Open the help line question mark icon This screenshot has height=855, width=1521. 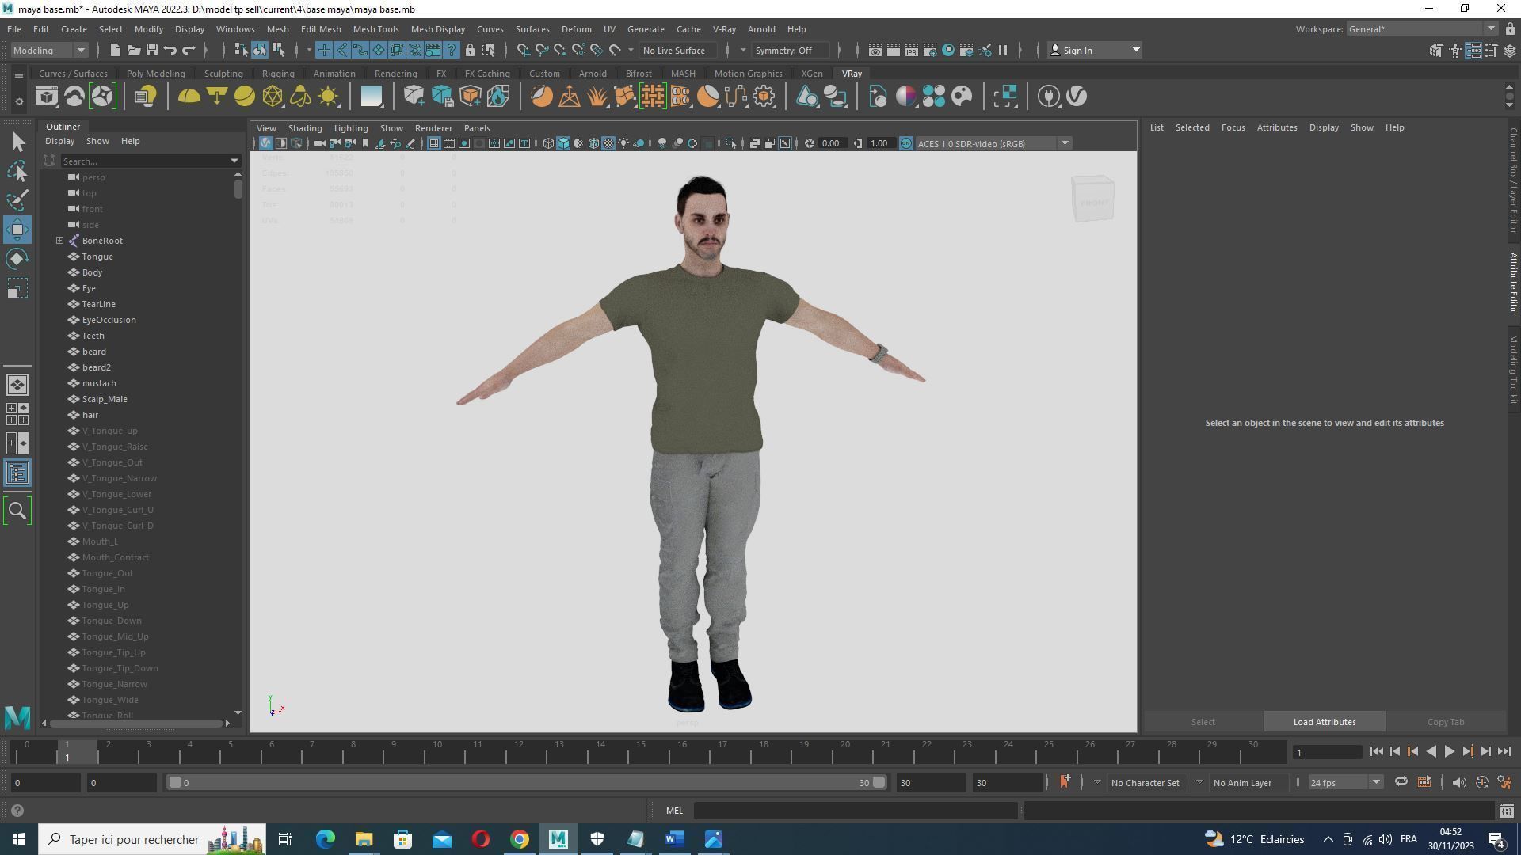click(x=17, y=811)
